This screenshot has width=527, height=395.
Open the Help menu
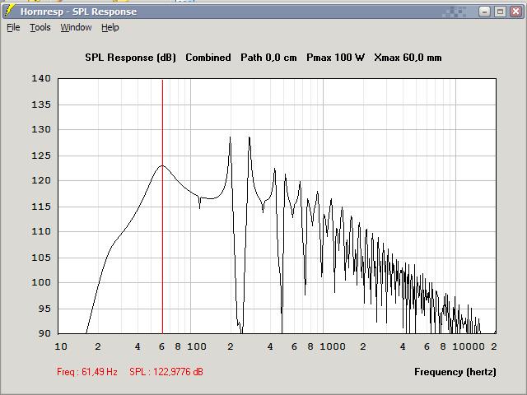(110, 27)
